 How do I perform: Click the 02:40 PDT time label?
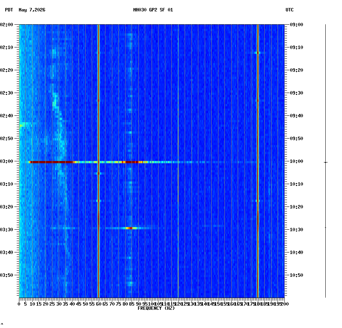click(6, 116)
